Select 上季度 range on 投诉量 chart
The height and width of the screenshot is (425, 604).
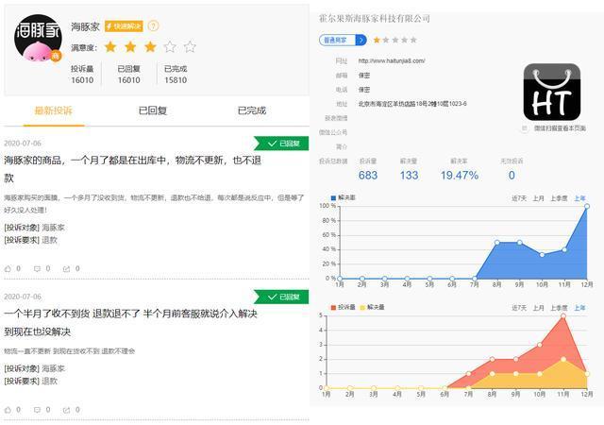(x=559, y=308)
